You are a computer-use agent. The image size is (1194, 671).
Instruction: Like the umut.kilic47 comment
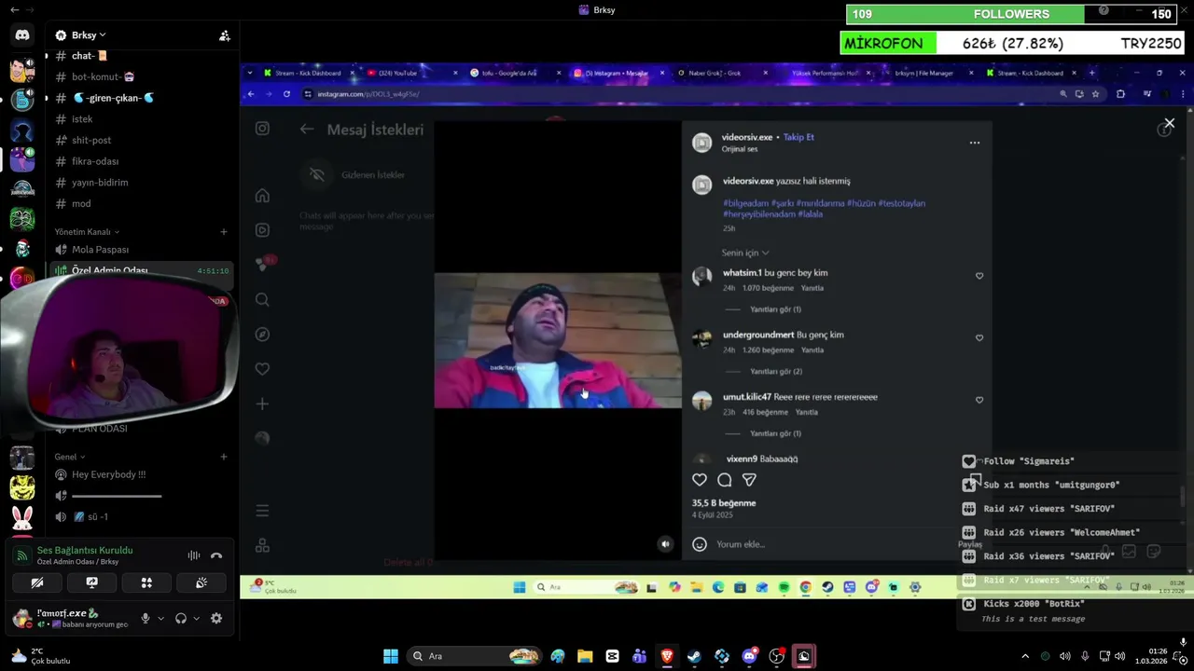point(979,400)
